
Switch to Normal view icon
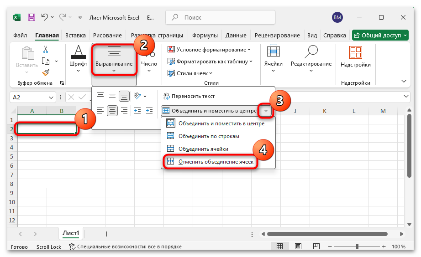coord(279,246)
